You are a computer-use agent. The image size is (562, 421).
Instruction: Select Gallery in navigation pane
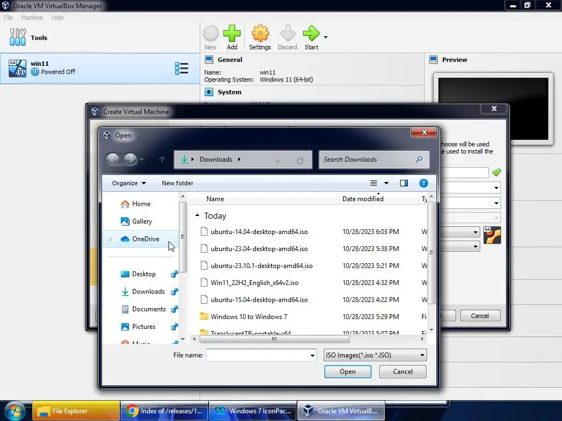click(142, 221)
